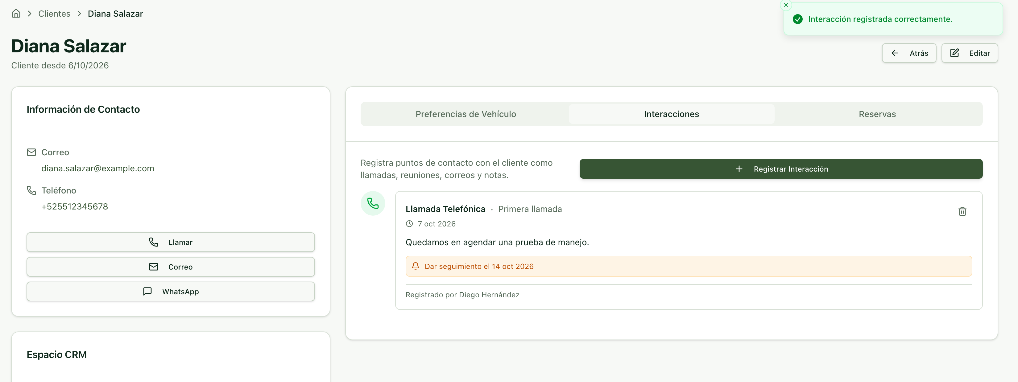The height and width of the screenshot is (382, 1018).
Task: Click email diana.salazar@example.com
Action: tap(97, 168)
